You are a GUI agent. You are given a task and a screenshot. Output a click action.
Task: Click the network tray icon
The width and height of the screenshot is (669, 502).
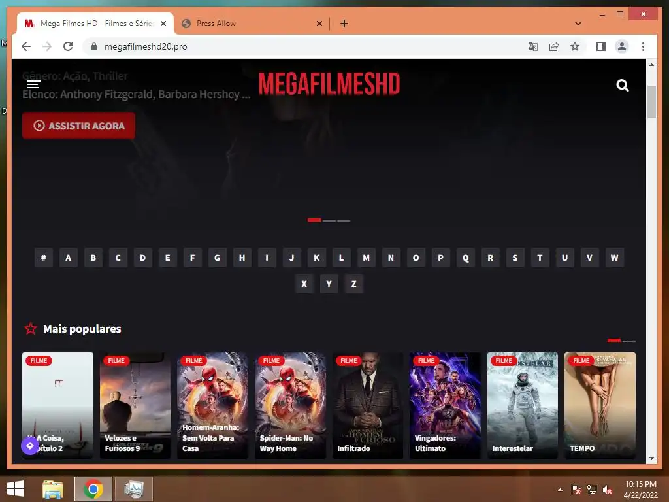tap(592, 490)
